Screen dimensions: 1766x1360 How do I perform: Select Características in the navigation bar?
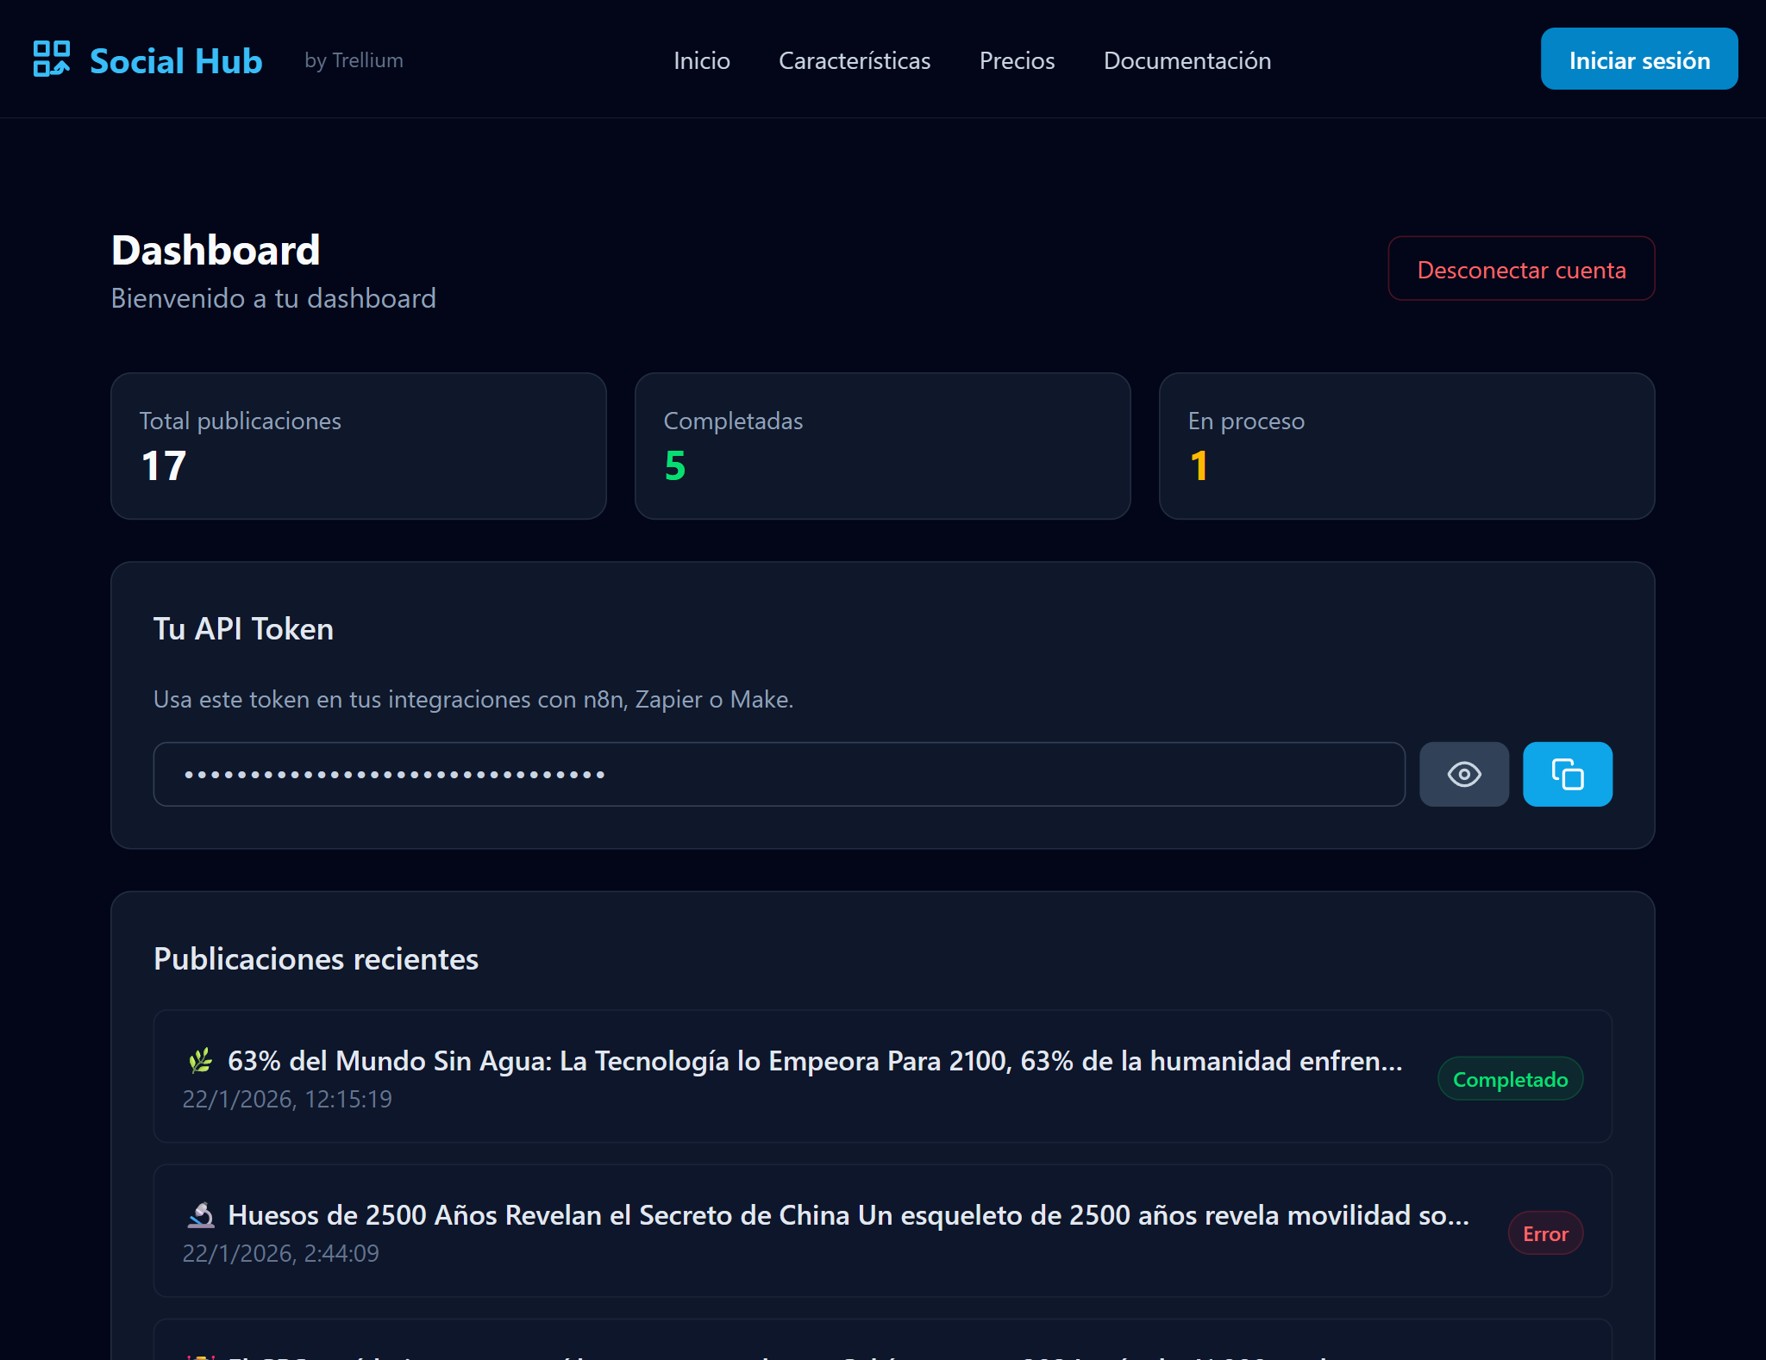point(855,60)
